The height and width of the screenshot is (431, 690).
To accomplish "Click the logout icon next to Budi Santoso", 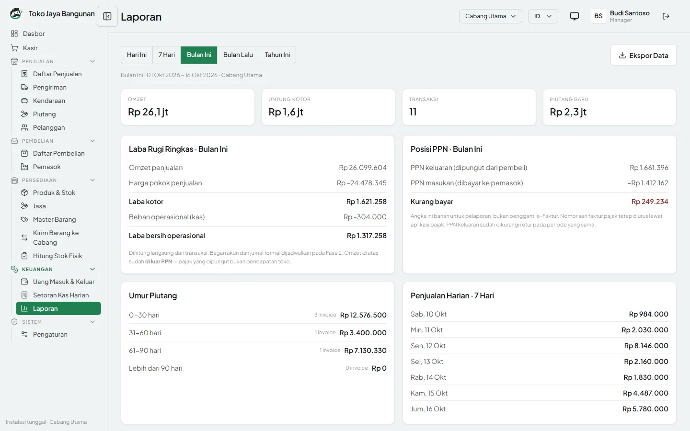I will coord(666,16).
